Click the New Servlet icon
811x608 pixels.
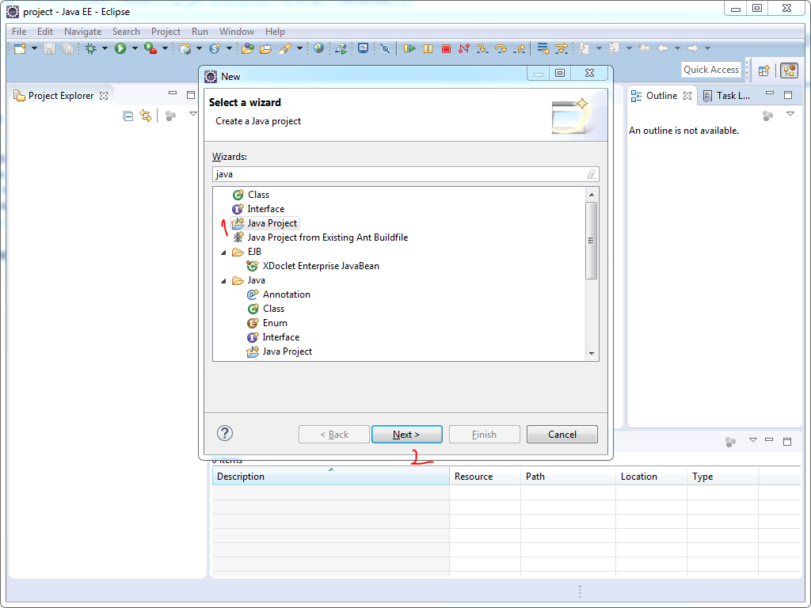point(215,48)
